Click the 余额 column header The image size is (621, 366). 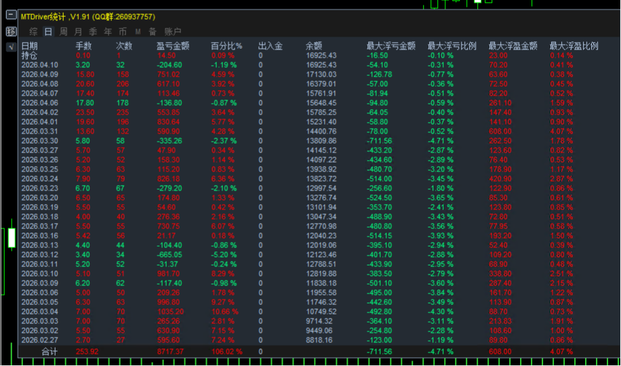(x=314, y=46)
